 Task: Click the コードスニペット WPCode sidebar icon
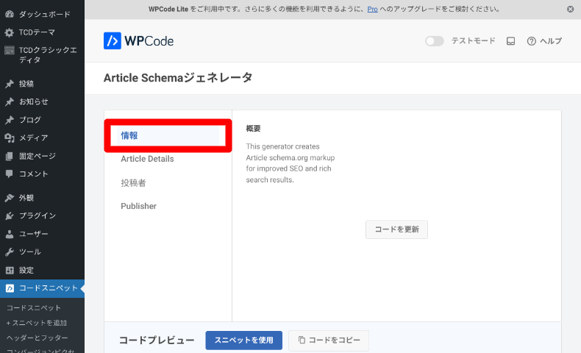[10, 288]
